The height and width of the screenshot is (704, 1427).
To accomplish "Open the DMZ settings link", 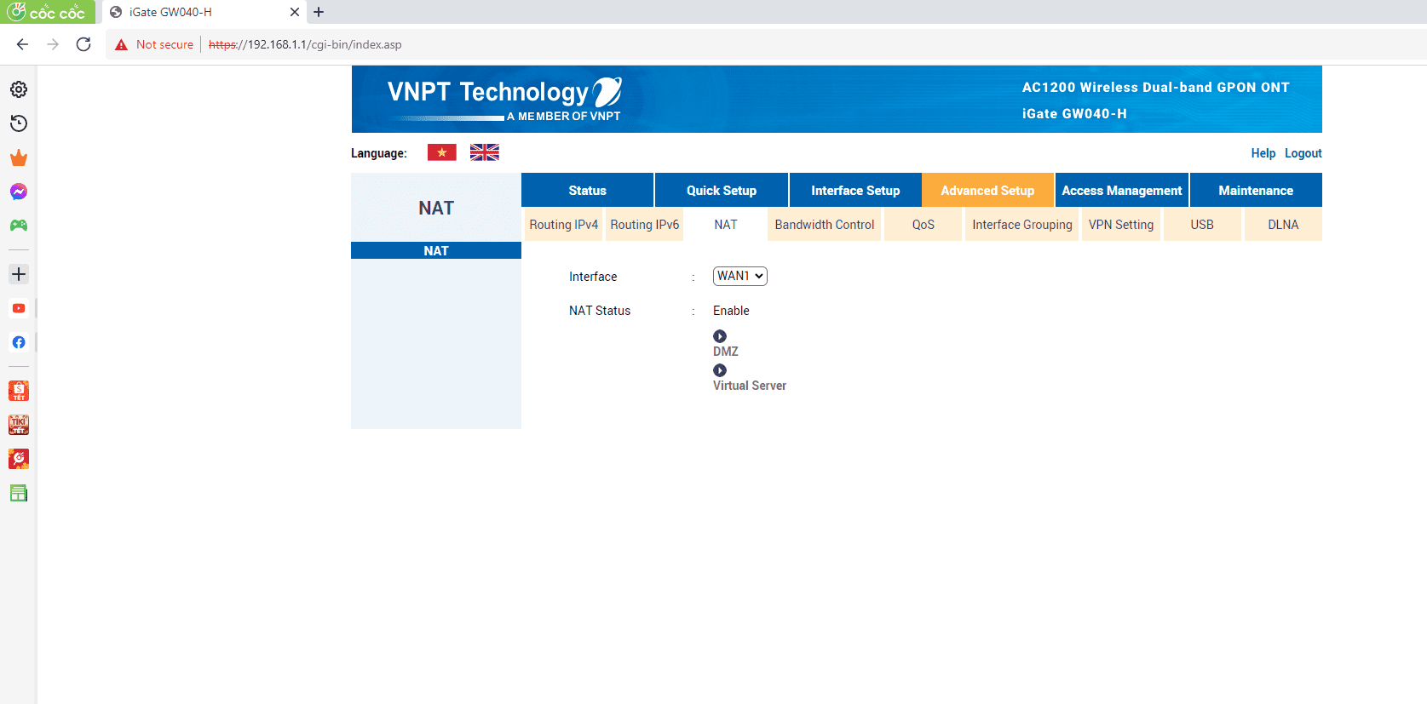I will (x=726, y=352).
